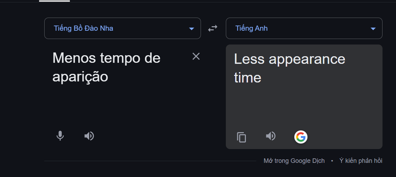The width and height of the screenshot is (396, 177).
Task: Click the word time in translation
Action: 248,78
